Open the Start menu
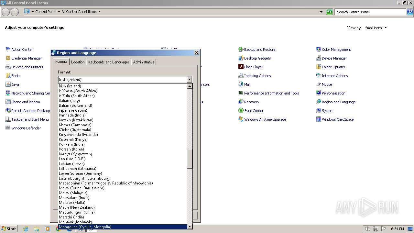The width and height of the screenshot is (414, 233). click(9, 228)
